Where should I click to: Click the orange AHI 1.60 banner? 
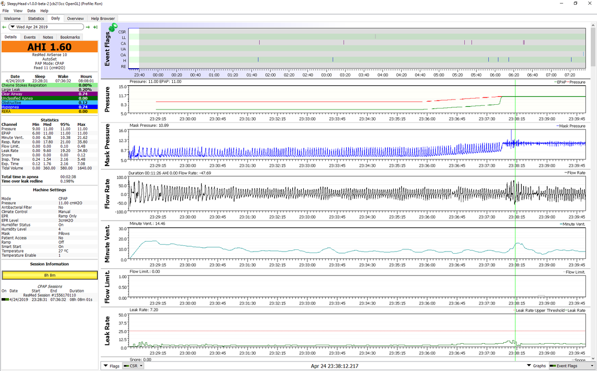click(50, 47)
